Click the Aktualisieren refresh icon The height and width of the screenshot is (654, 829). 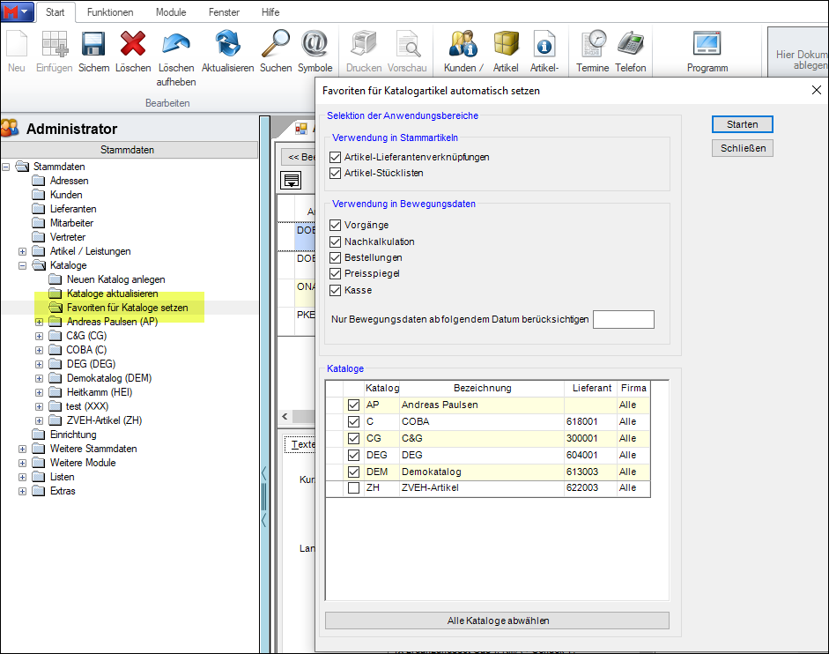tap(227, 44)
